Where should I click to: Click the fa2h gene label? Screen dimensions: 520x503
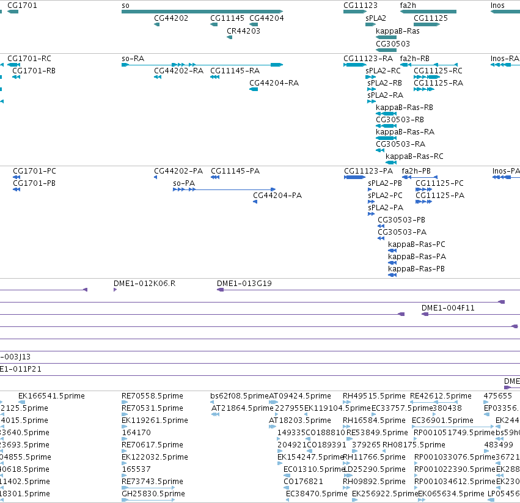(x=408, y=6)
